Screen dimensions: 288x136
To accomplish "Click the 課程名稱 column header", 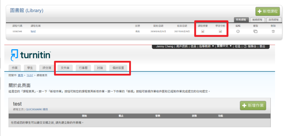I will pyautogui.click(x=36, y=26).
